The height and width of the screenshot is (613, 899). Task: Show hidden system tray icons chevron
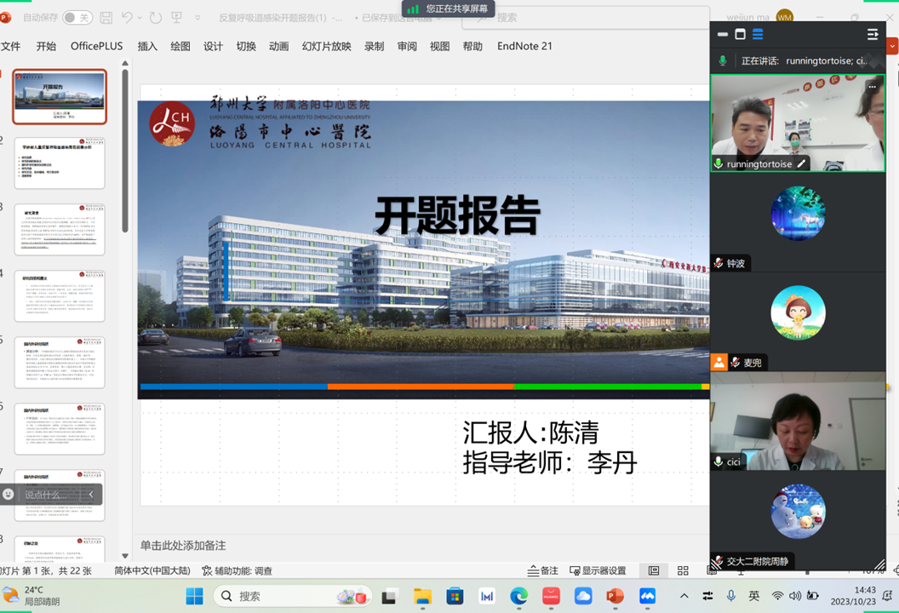coord(684,596)
